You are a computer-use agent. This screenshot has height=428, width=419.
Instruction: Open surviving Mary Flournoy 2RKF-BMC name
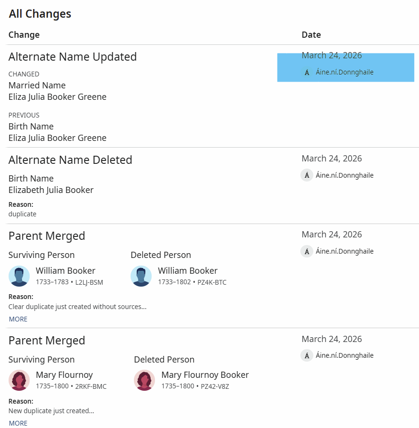point(64,375)
